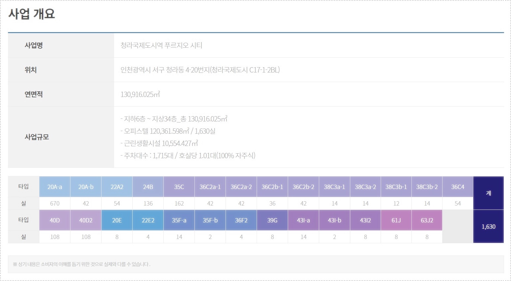
Task: Click the 12 unit count under 38C3b-1
Action: click(x=396, y=204)
